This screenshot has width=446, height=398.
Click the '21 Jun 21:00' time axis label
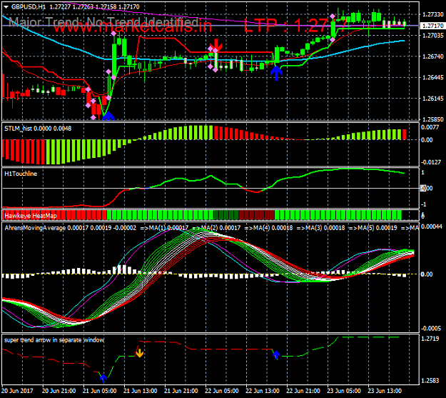tap(181, 391)
